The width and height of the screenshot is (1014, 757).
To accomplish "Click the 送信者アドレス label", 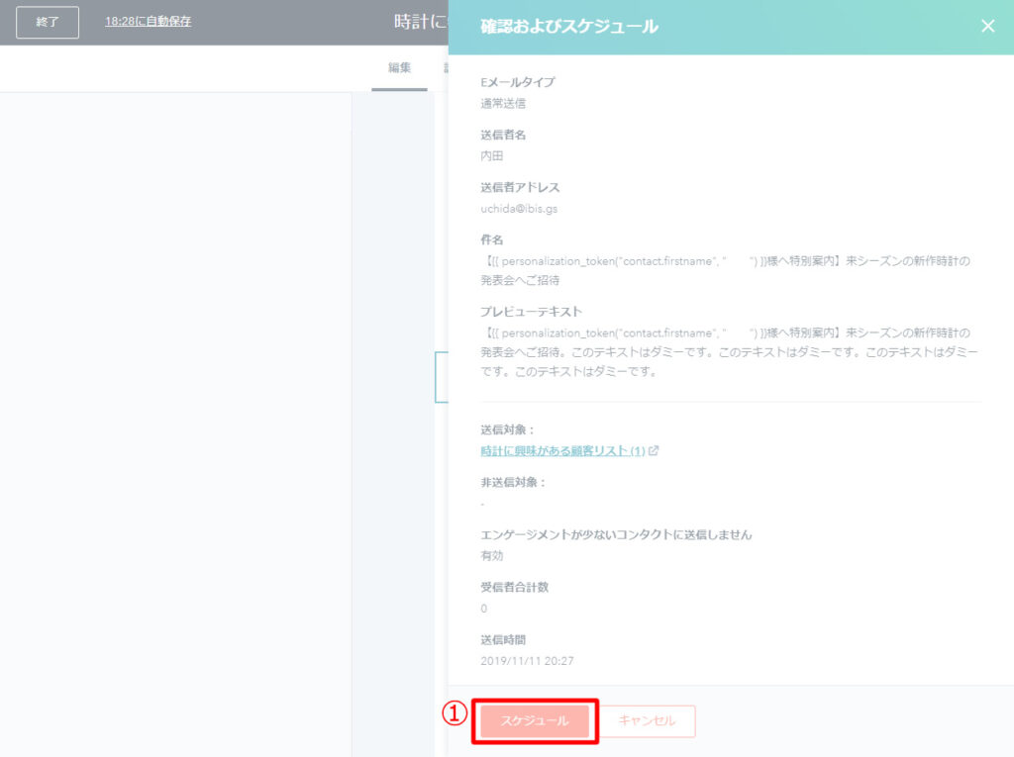I will tap(520, 187).
